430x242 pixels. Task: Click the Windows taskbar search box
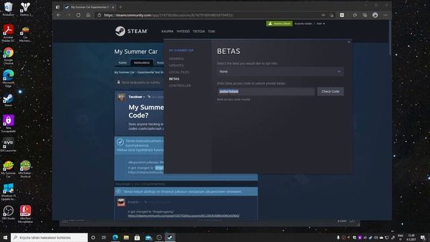point(49,237)
